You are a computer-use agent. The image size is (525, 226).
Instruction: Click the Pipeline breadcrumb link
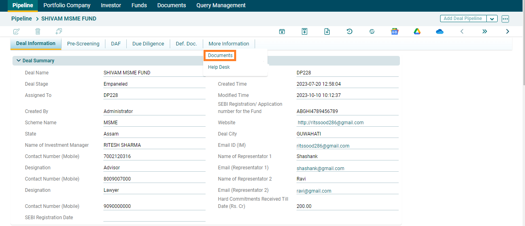21,18
